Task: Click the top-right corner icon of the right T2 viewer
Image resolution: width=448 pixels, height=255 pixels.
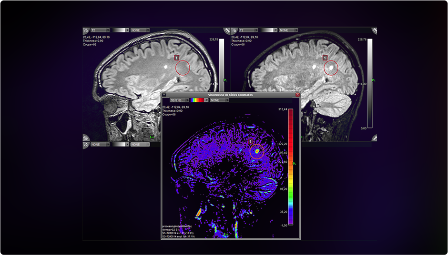Action: [374, 30]
